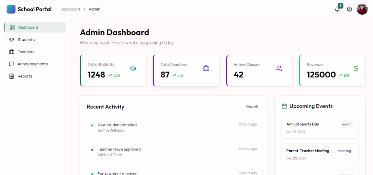373x175 pixels.
Task: Click the graduation cap icon in Total Students card
Action: [133, 69]
